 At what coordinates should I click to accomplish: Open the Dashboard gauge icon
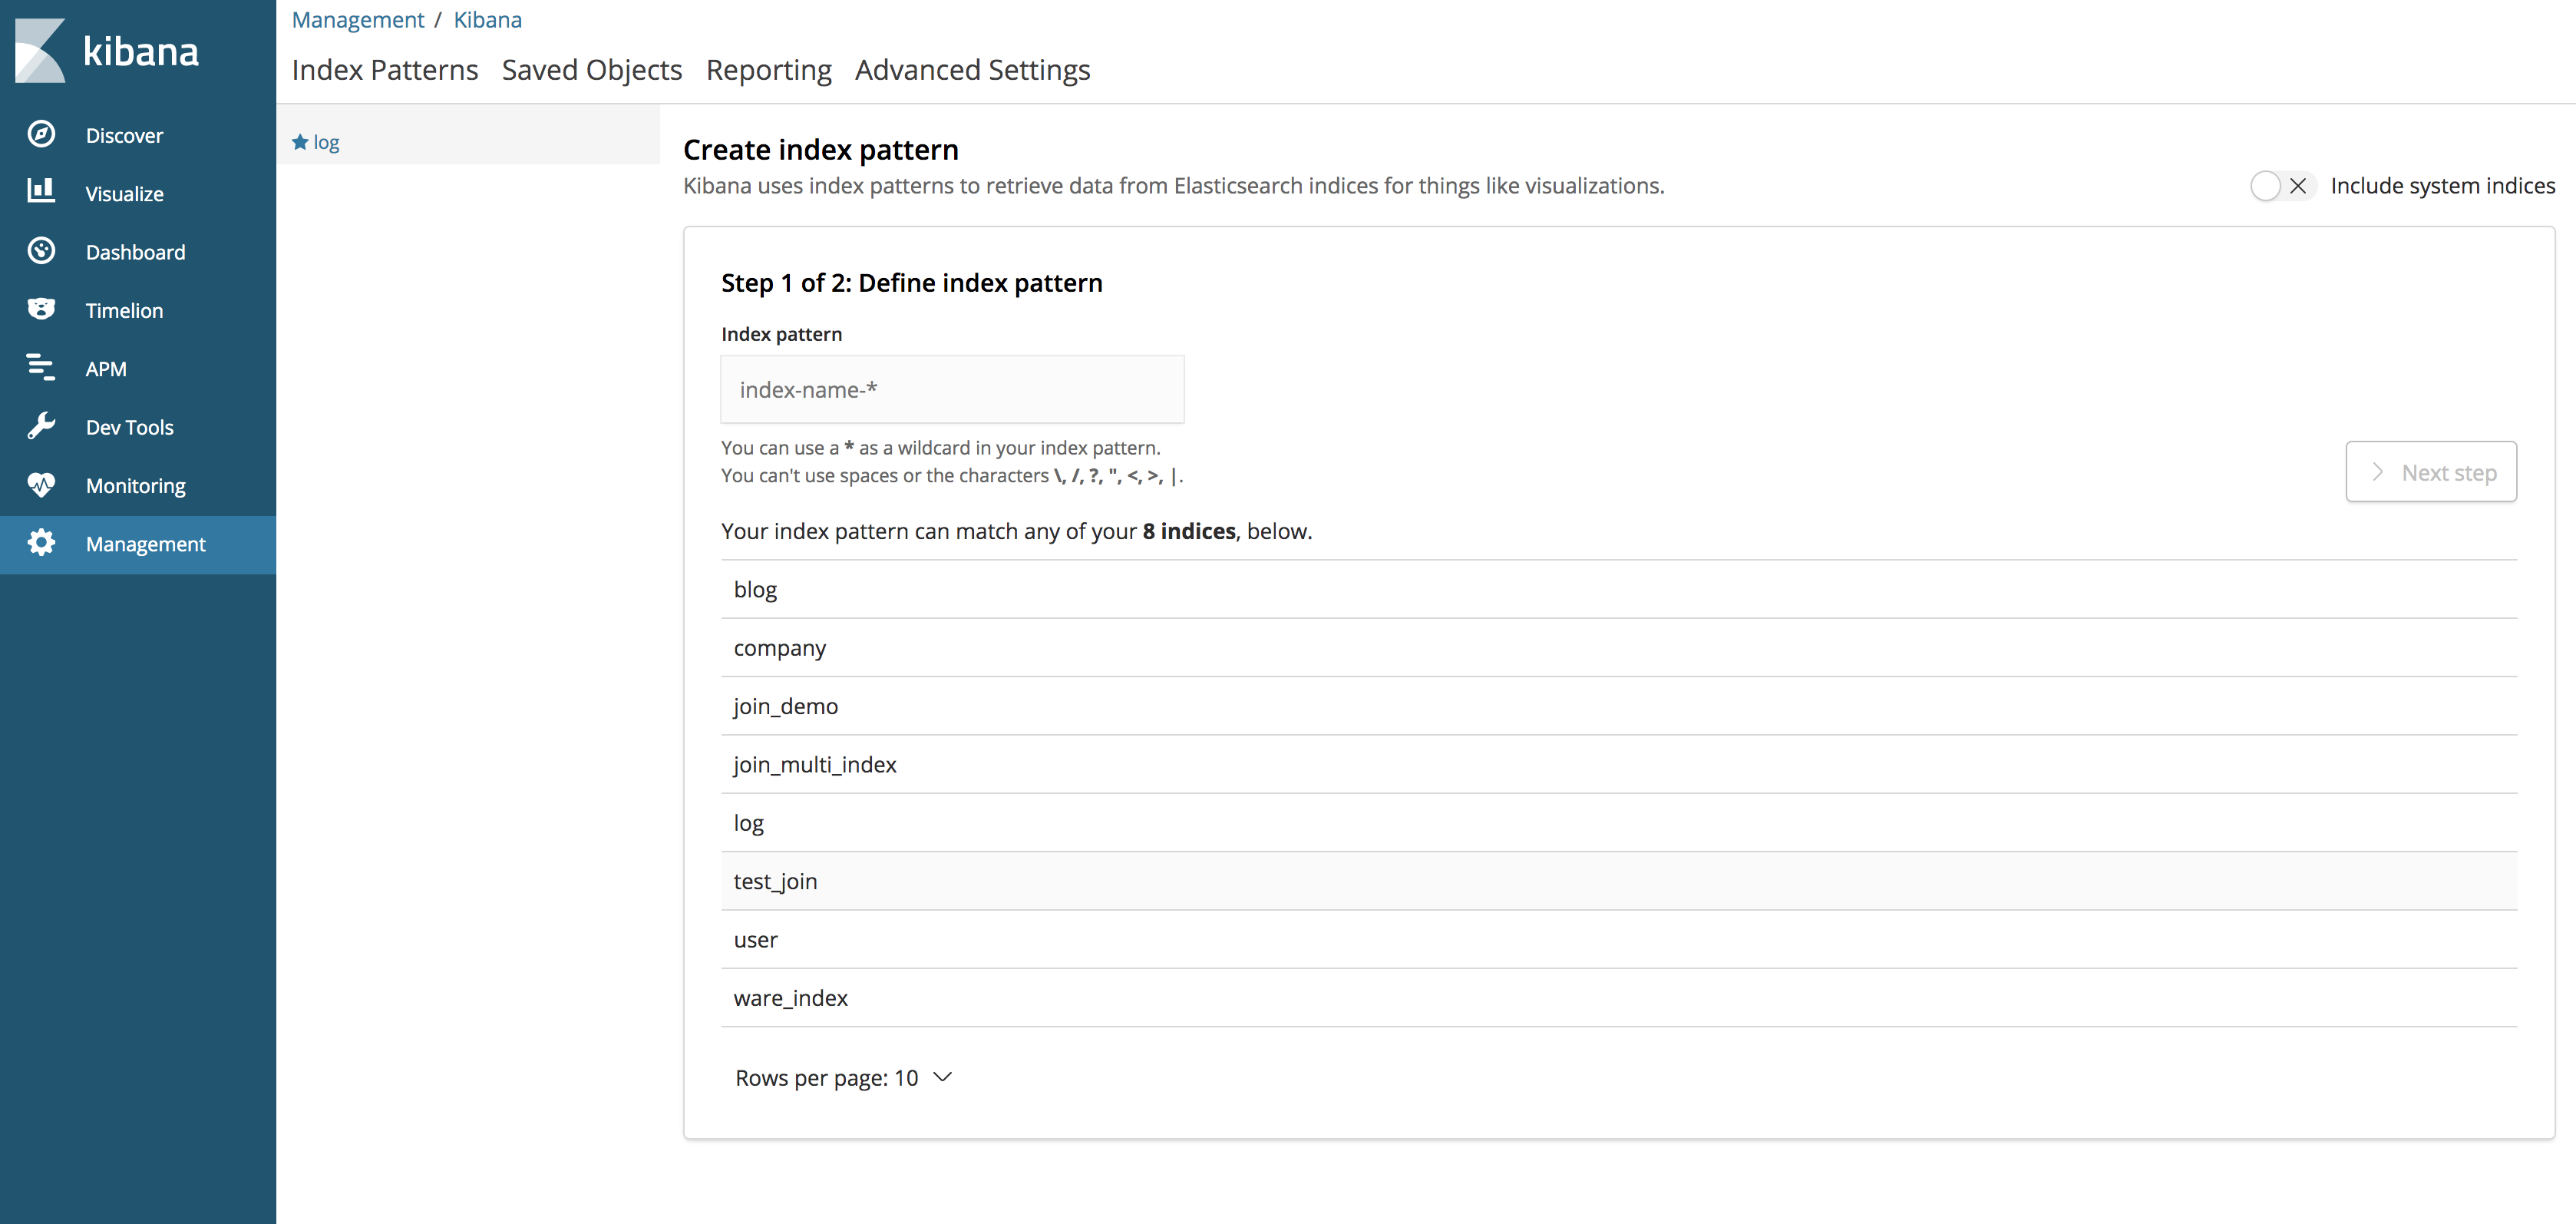[x=41, y=251]
